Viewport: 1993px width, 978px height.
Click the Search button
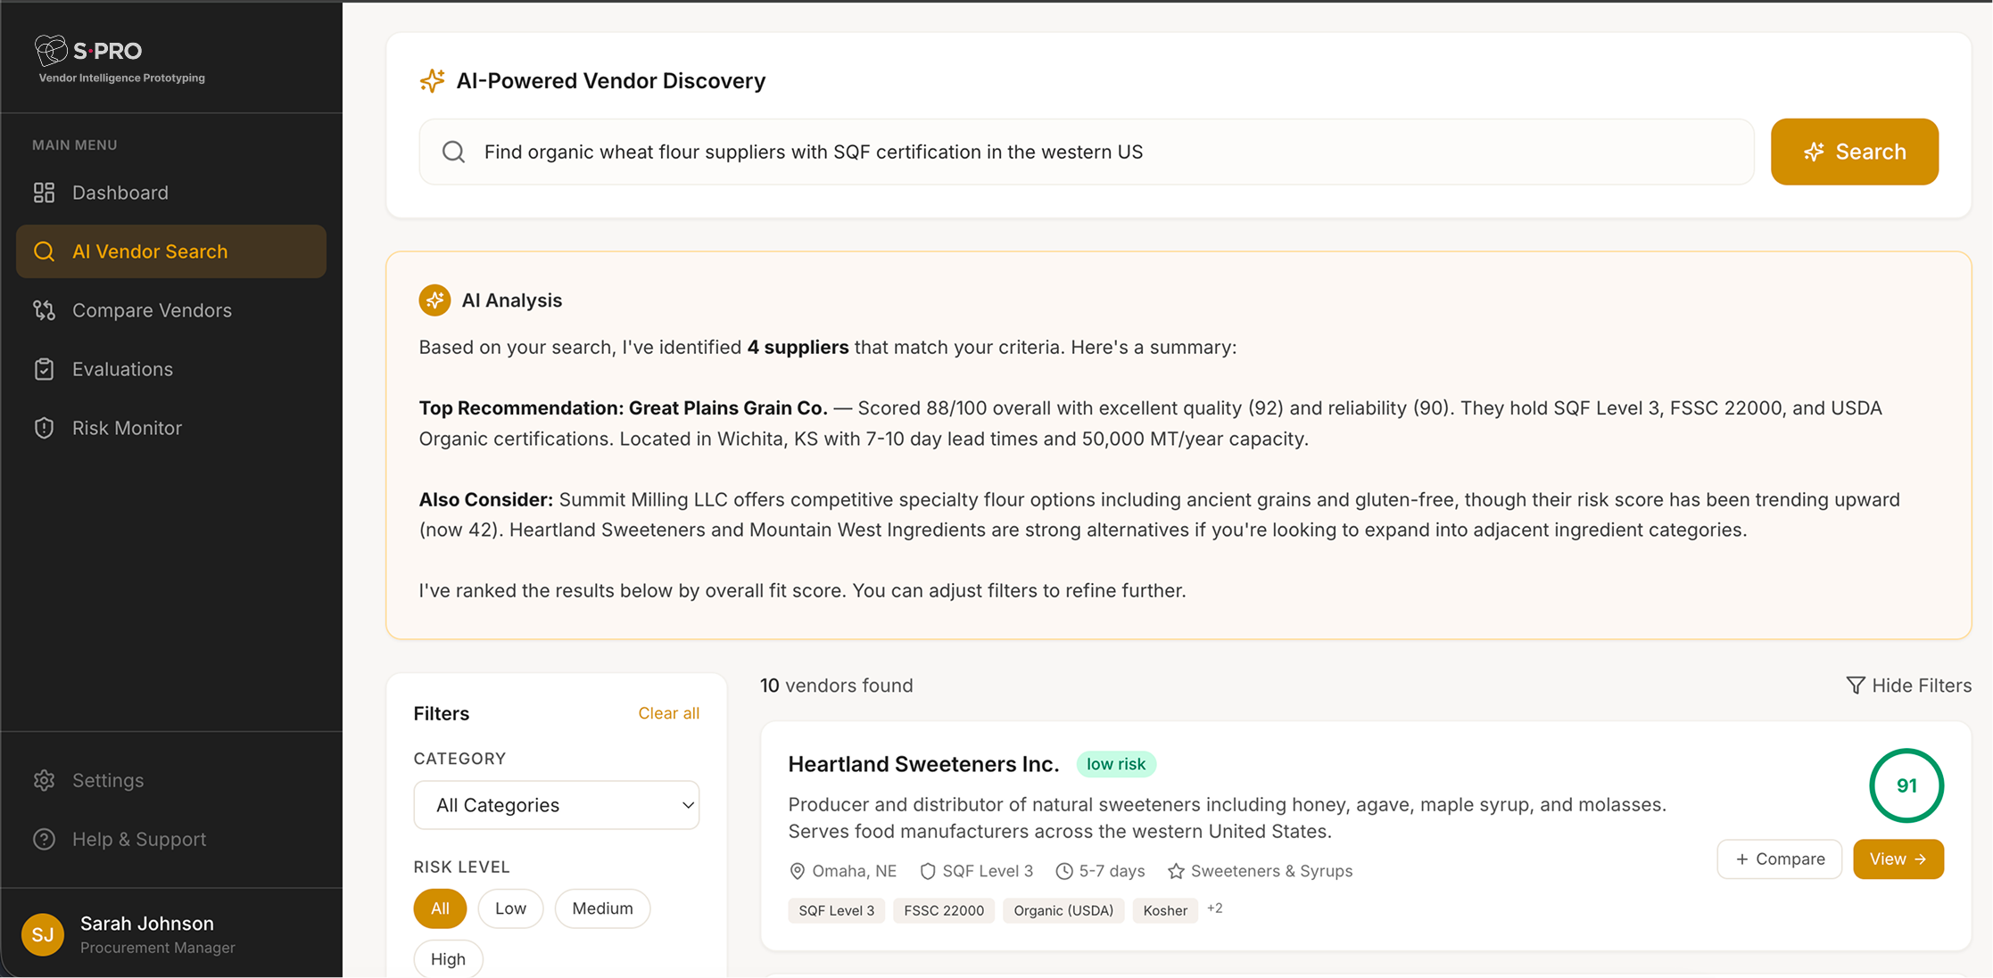(x=1855, y=152)
